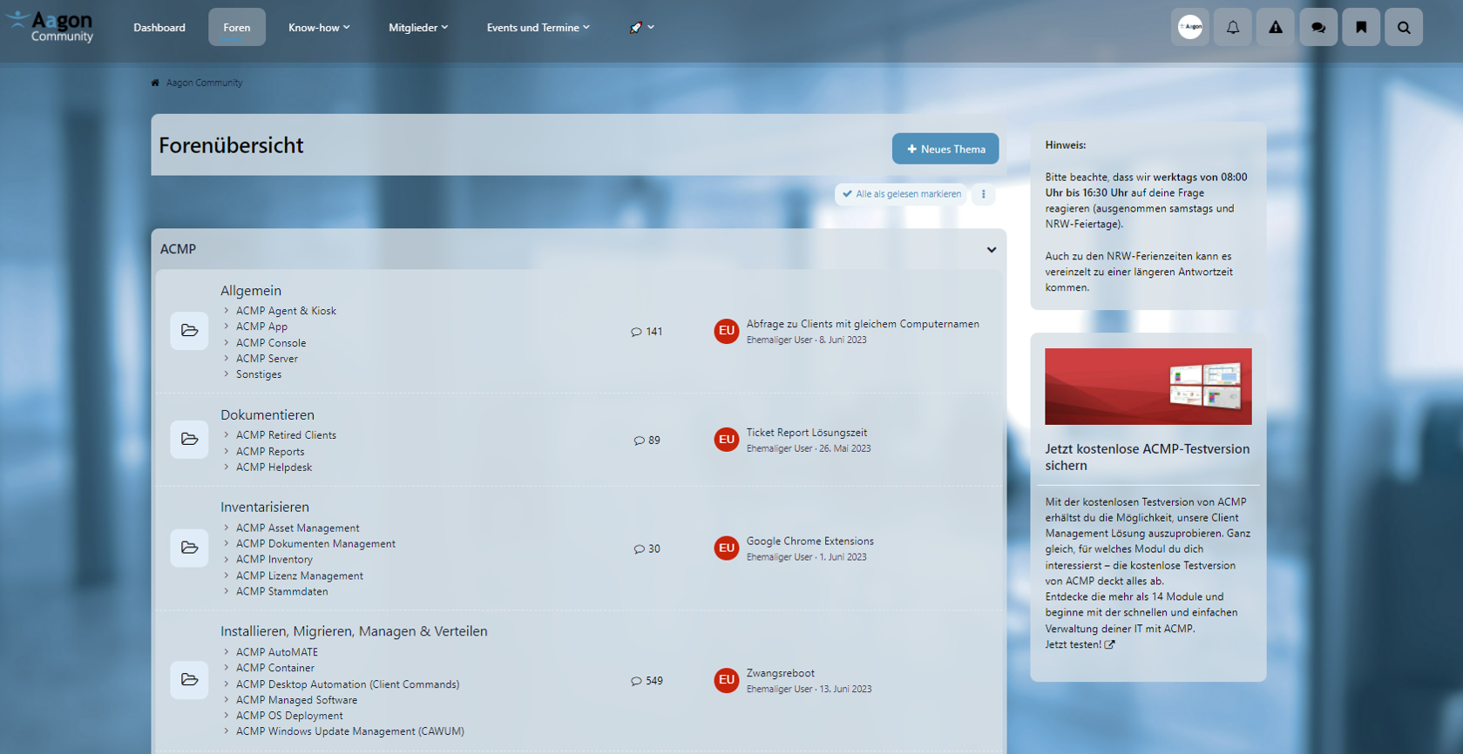The width and height of the screenshot is (1463, 754).
Task: Open the user avatar menu
Action: point(1190,27)
